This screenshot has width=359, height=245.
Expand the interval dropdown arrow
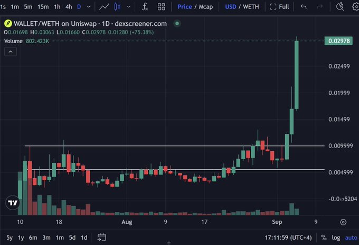click(89, 7)
